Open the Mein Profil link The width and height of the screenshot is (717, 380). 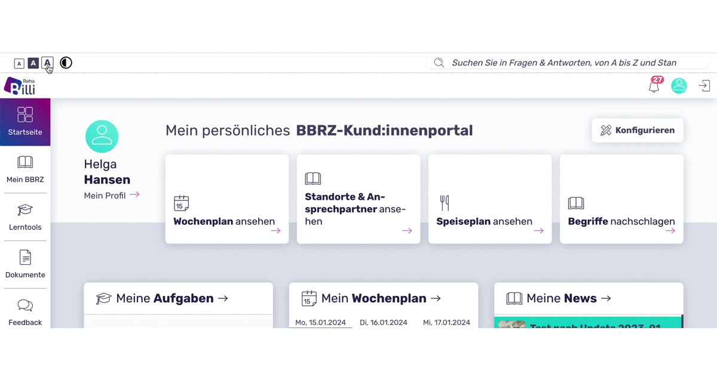click(106, 195)
